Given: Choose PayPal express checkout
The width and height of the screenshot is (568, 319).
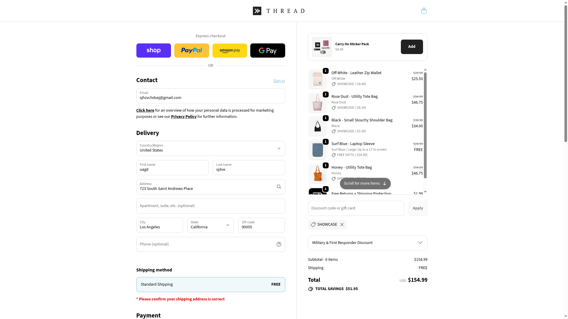Looking at the screenshot, I should (191, 51).
